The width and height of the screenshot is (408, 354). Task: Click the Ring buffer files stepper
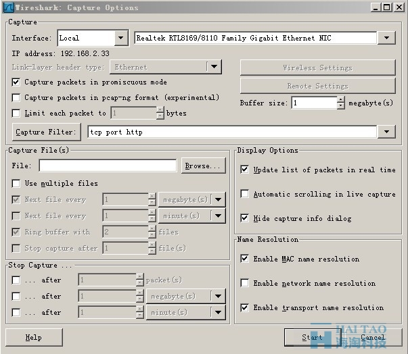point(152,232)
